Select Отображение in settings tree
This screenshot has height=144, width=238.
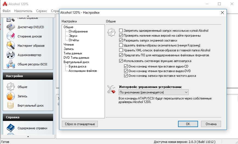pos(78,31)
